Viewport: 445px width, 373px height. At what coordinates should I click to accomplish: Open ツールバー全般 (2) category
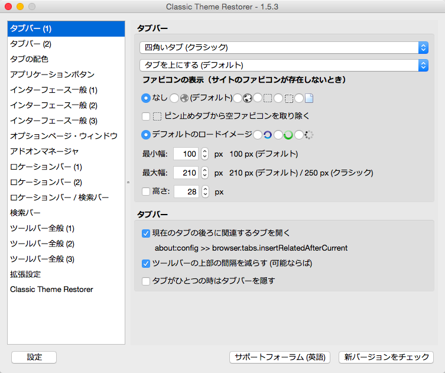[66, 244]
